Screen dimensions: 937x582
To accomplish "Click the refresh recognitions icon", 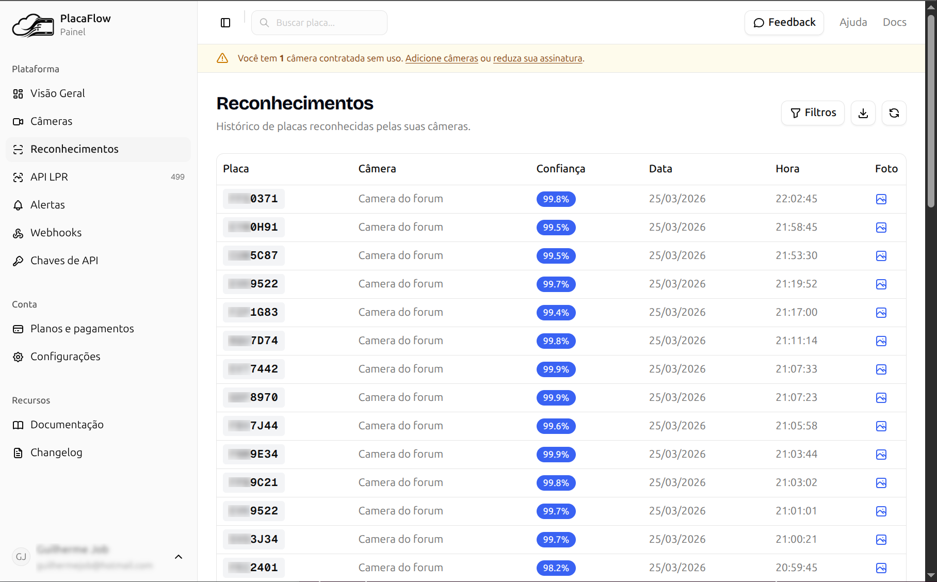I will [x=894, y=113].
